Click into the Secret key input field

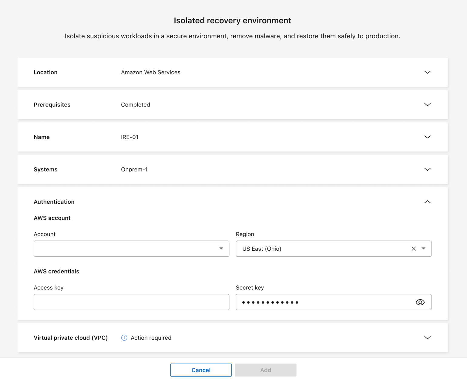[321, 302]
